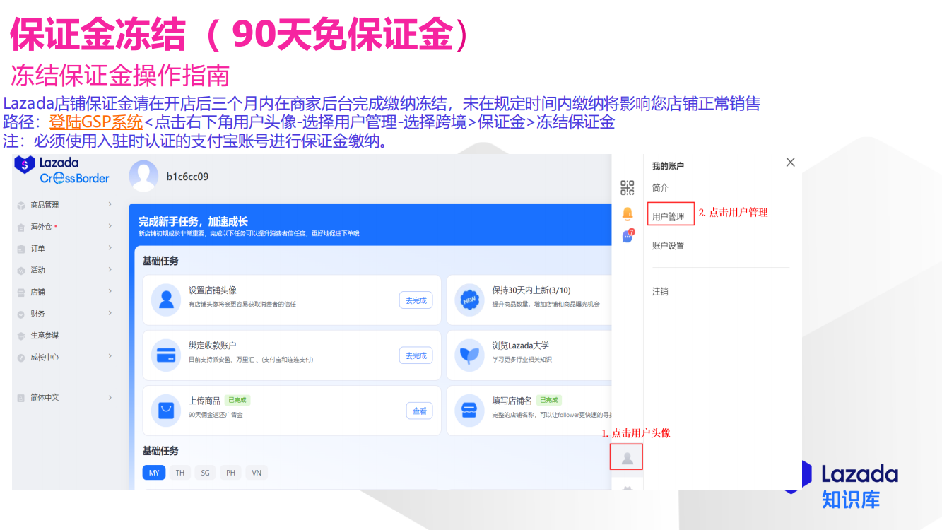Click the Lazada 知识库 logo
The height and width of the screenshot is (530, 942).
(x=842, y=483)
